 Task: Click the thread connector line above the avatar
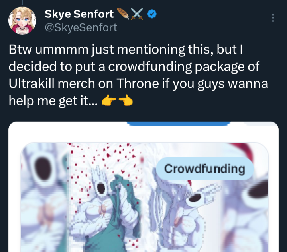coord(22,2)
